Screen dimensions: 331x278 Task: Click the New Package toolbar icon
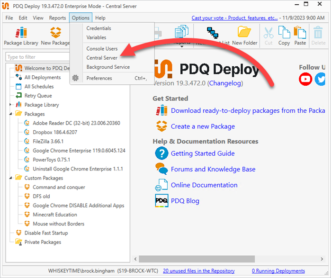pyautogui.click(x=55, y=32)
